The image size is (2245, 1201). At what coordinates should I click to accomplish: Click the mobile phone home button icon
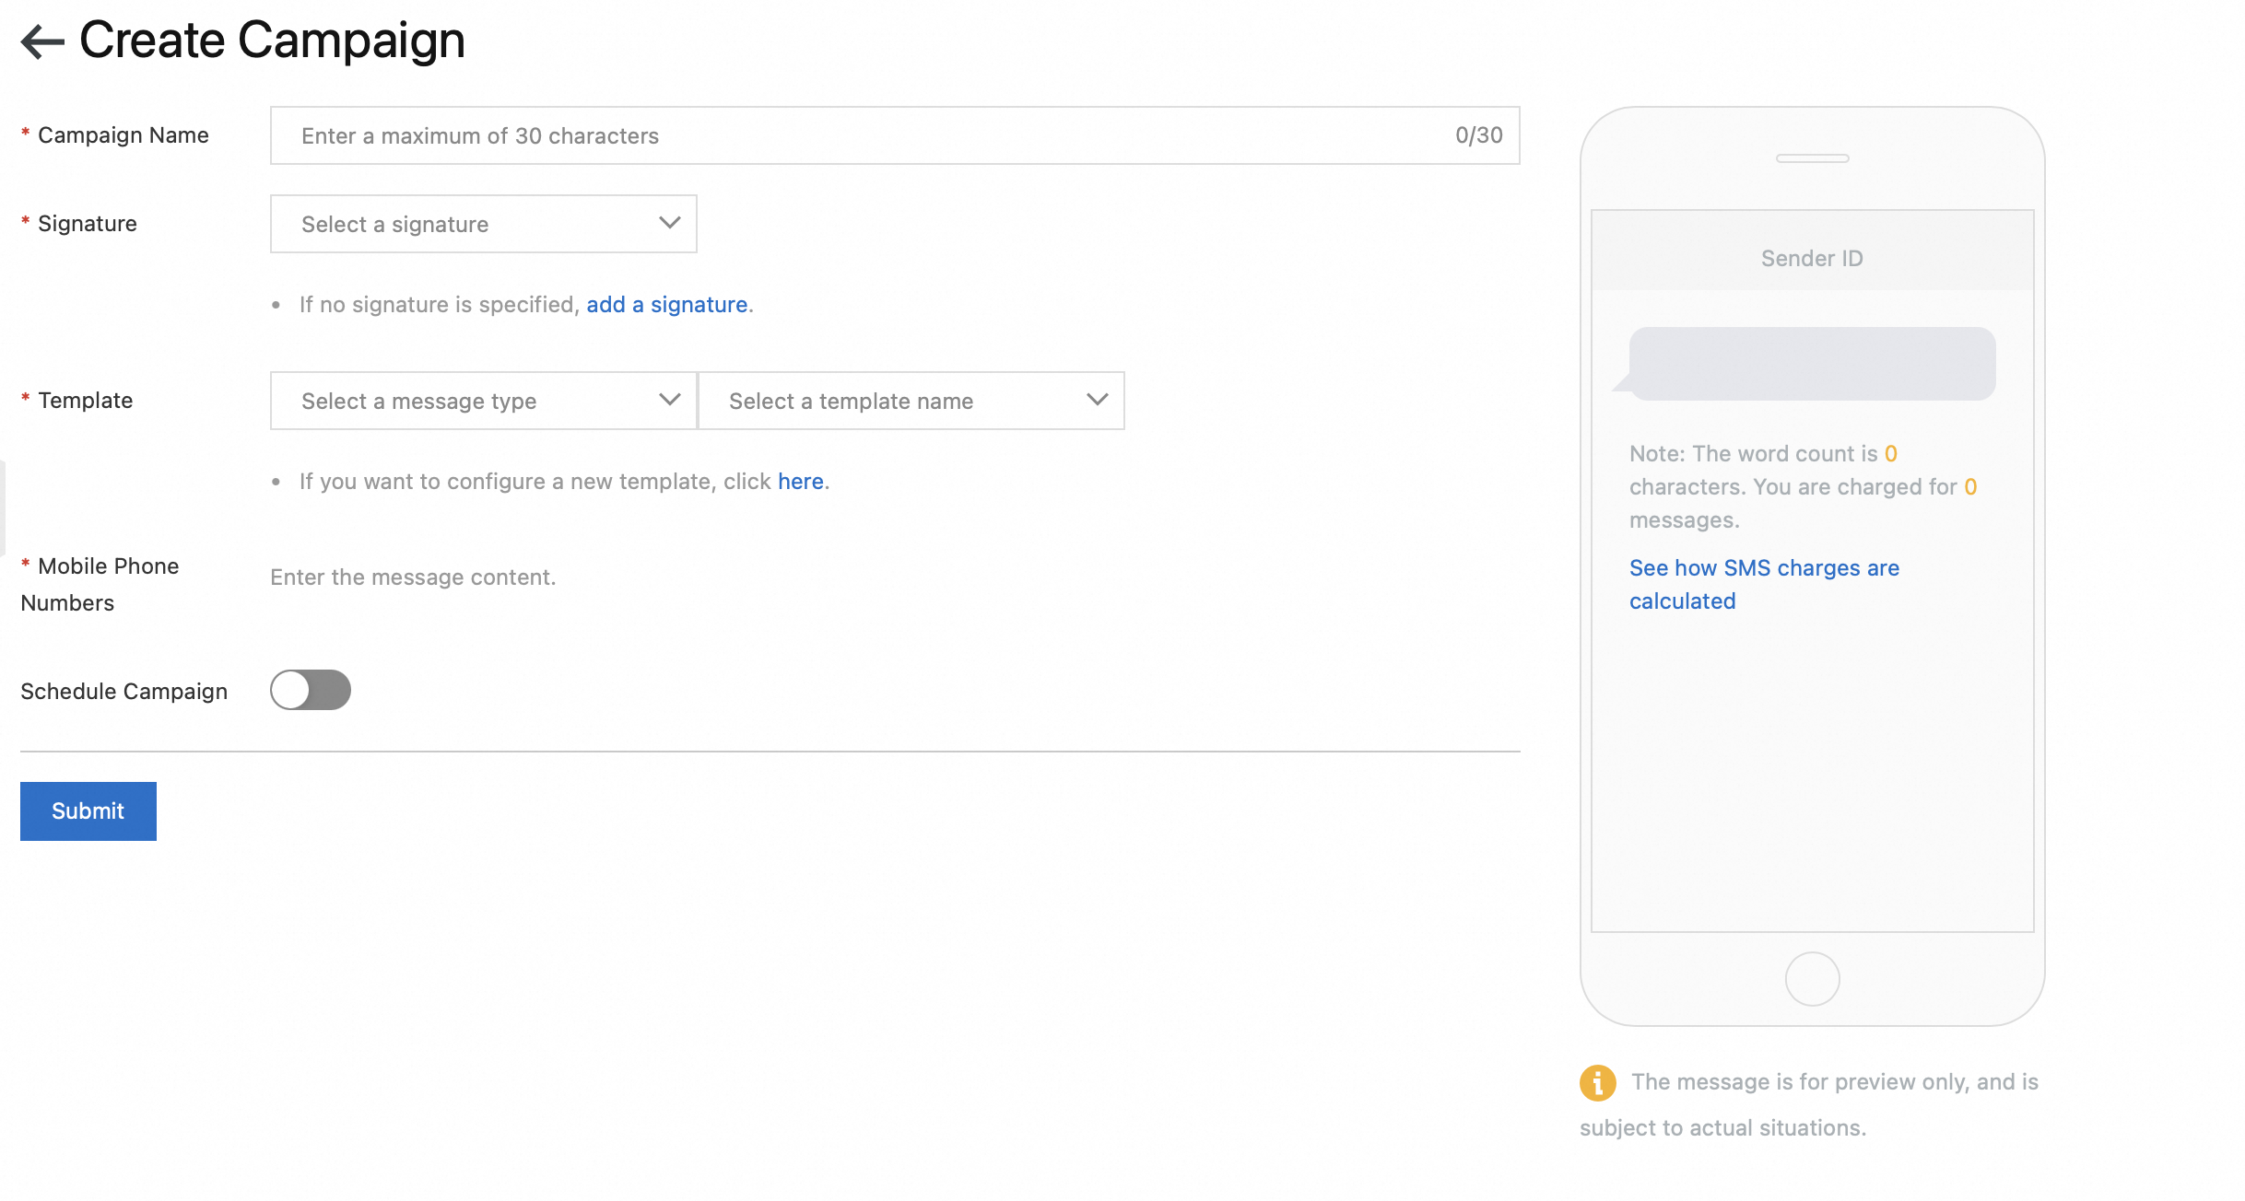pos(1812,978)
